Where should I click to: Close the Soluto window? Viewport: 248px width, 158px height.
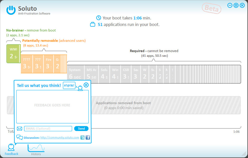point(242,5)
